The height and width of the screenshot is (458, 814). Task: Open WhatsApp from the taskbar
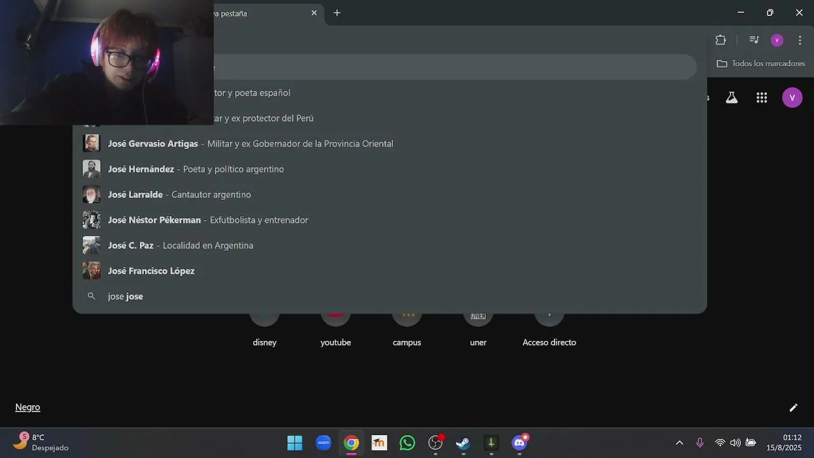(x=408, y=443)
